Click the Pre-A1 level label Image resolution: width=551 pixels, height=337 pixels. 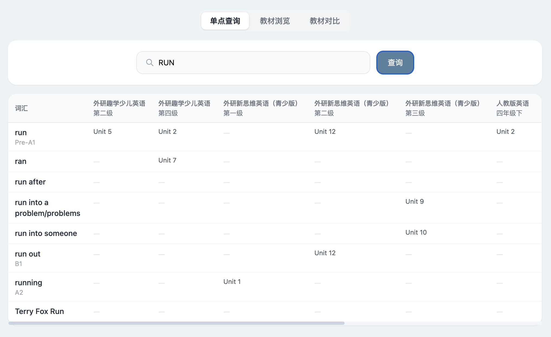coord(25,142)
